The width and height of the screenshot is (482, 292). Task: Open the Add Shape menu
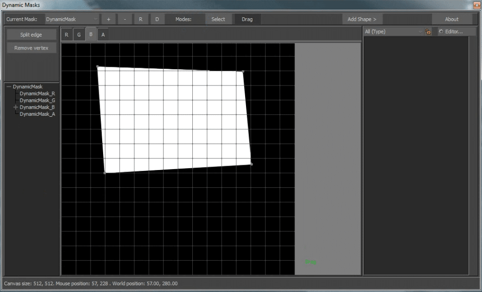point(362,19)
